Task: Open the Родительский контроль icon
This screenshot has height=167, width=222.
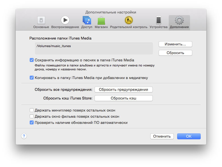Action: (129, 20)
